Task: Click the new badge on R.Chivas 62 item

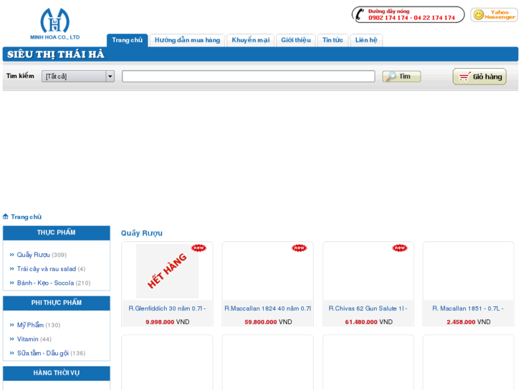Action: pyautogui.click(x=399, y=248)
